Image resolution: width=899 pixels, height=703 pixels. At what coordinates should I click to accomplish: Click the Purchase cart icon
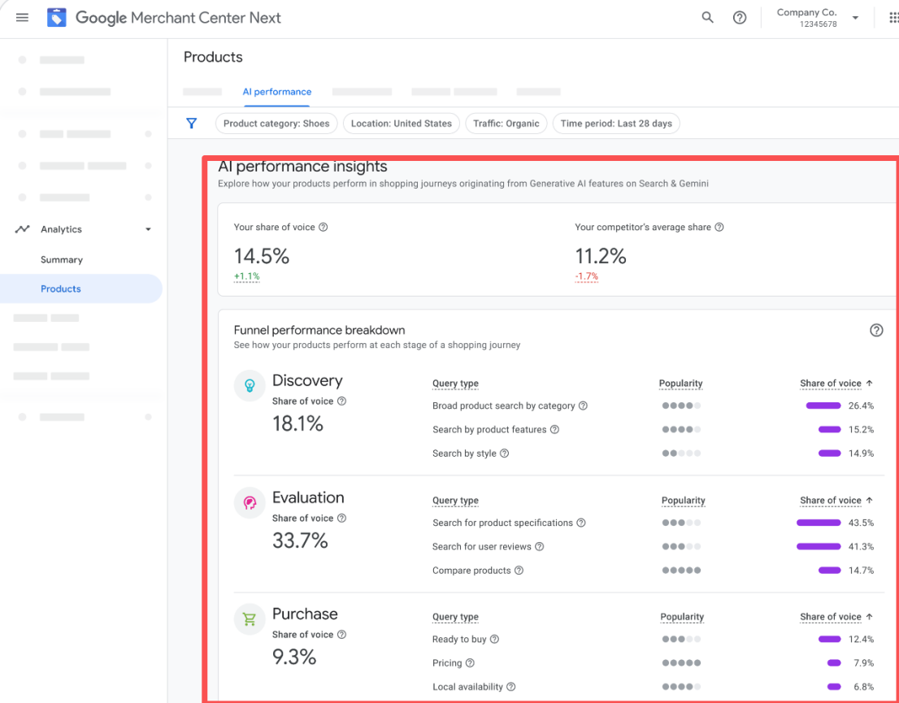250,618
